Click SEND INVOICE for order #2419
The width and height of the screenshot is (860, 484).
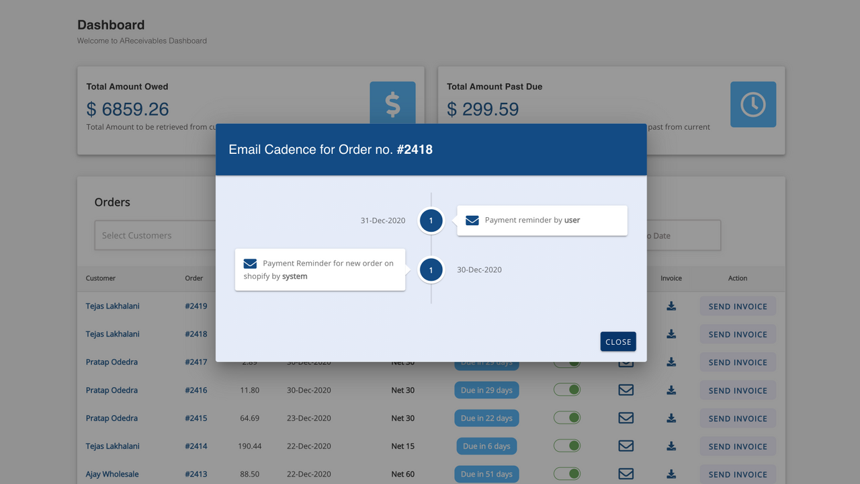pyautogui.click(x=737, y=306)
